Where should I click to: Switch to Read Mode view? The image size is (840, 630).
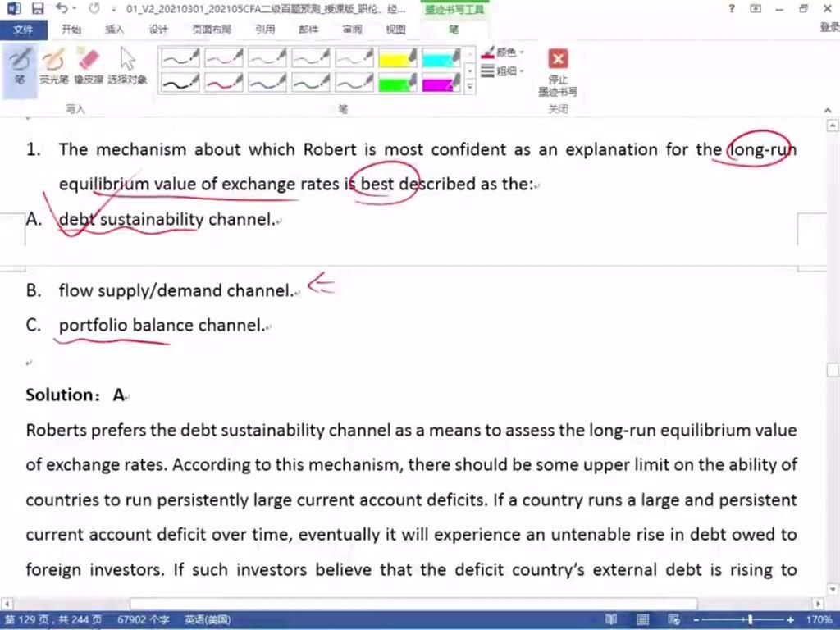(611, 620)
